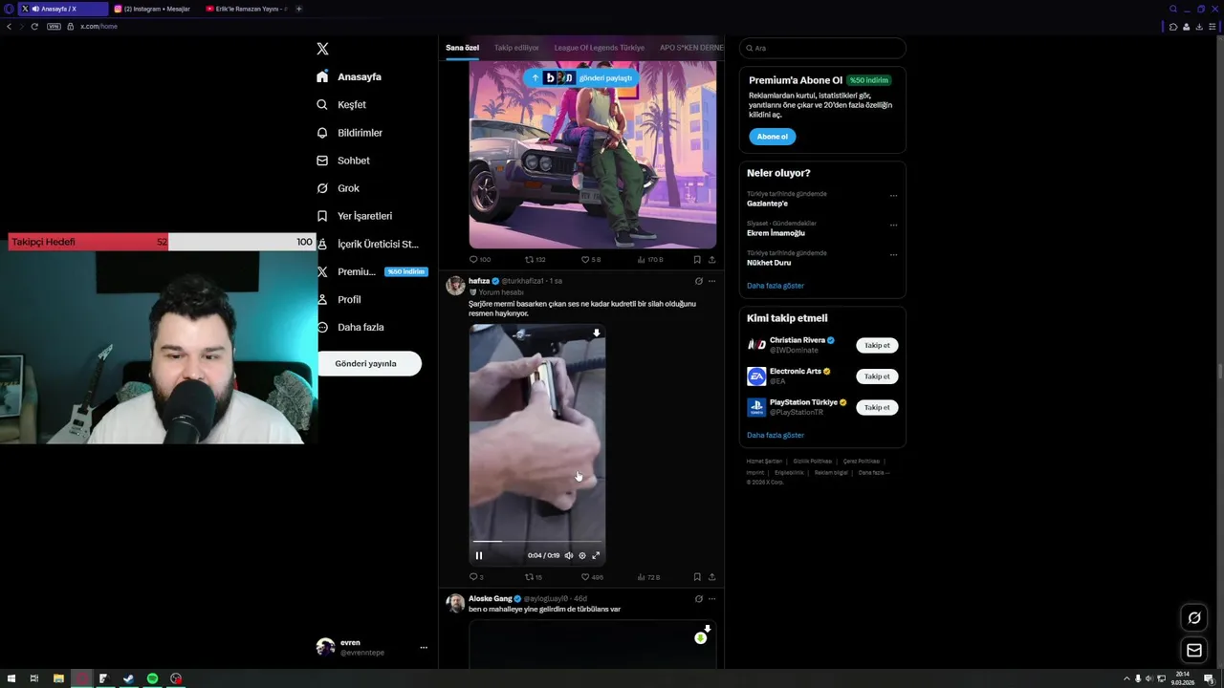
Task: Open more options for Nükhet Duru trend
Action: [893, 254]
